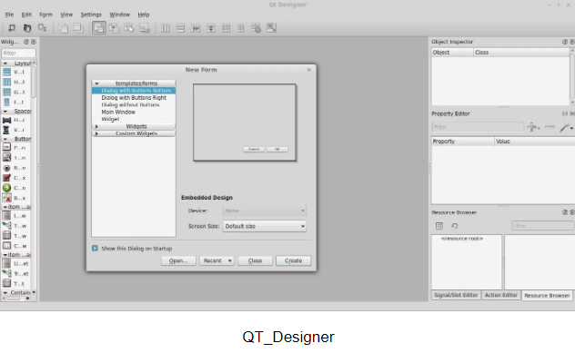Click Lay Out Horizontally in Splitter icon

(196, 28)
